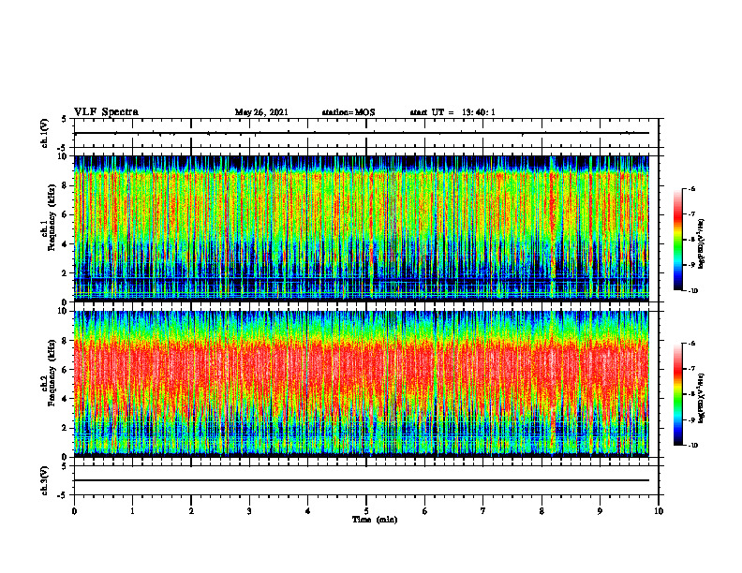
Task: Click time axis tick label "7"
Action: click(x=483, y=511)
